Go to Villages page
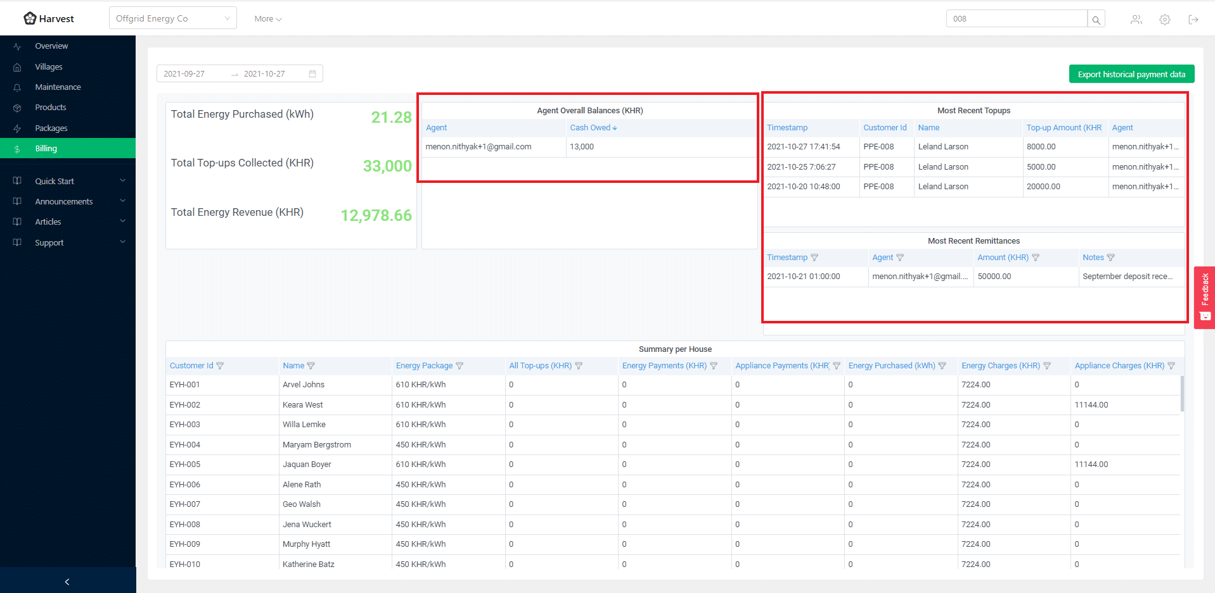 tap(49, 66)
